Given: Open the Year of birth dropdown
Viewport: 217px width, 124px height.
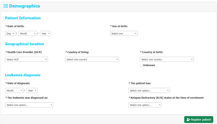Looking at the screenshot, I should pos(45,33).
